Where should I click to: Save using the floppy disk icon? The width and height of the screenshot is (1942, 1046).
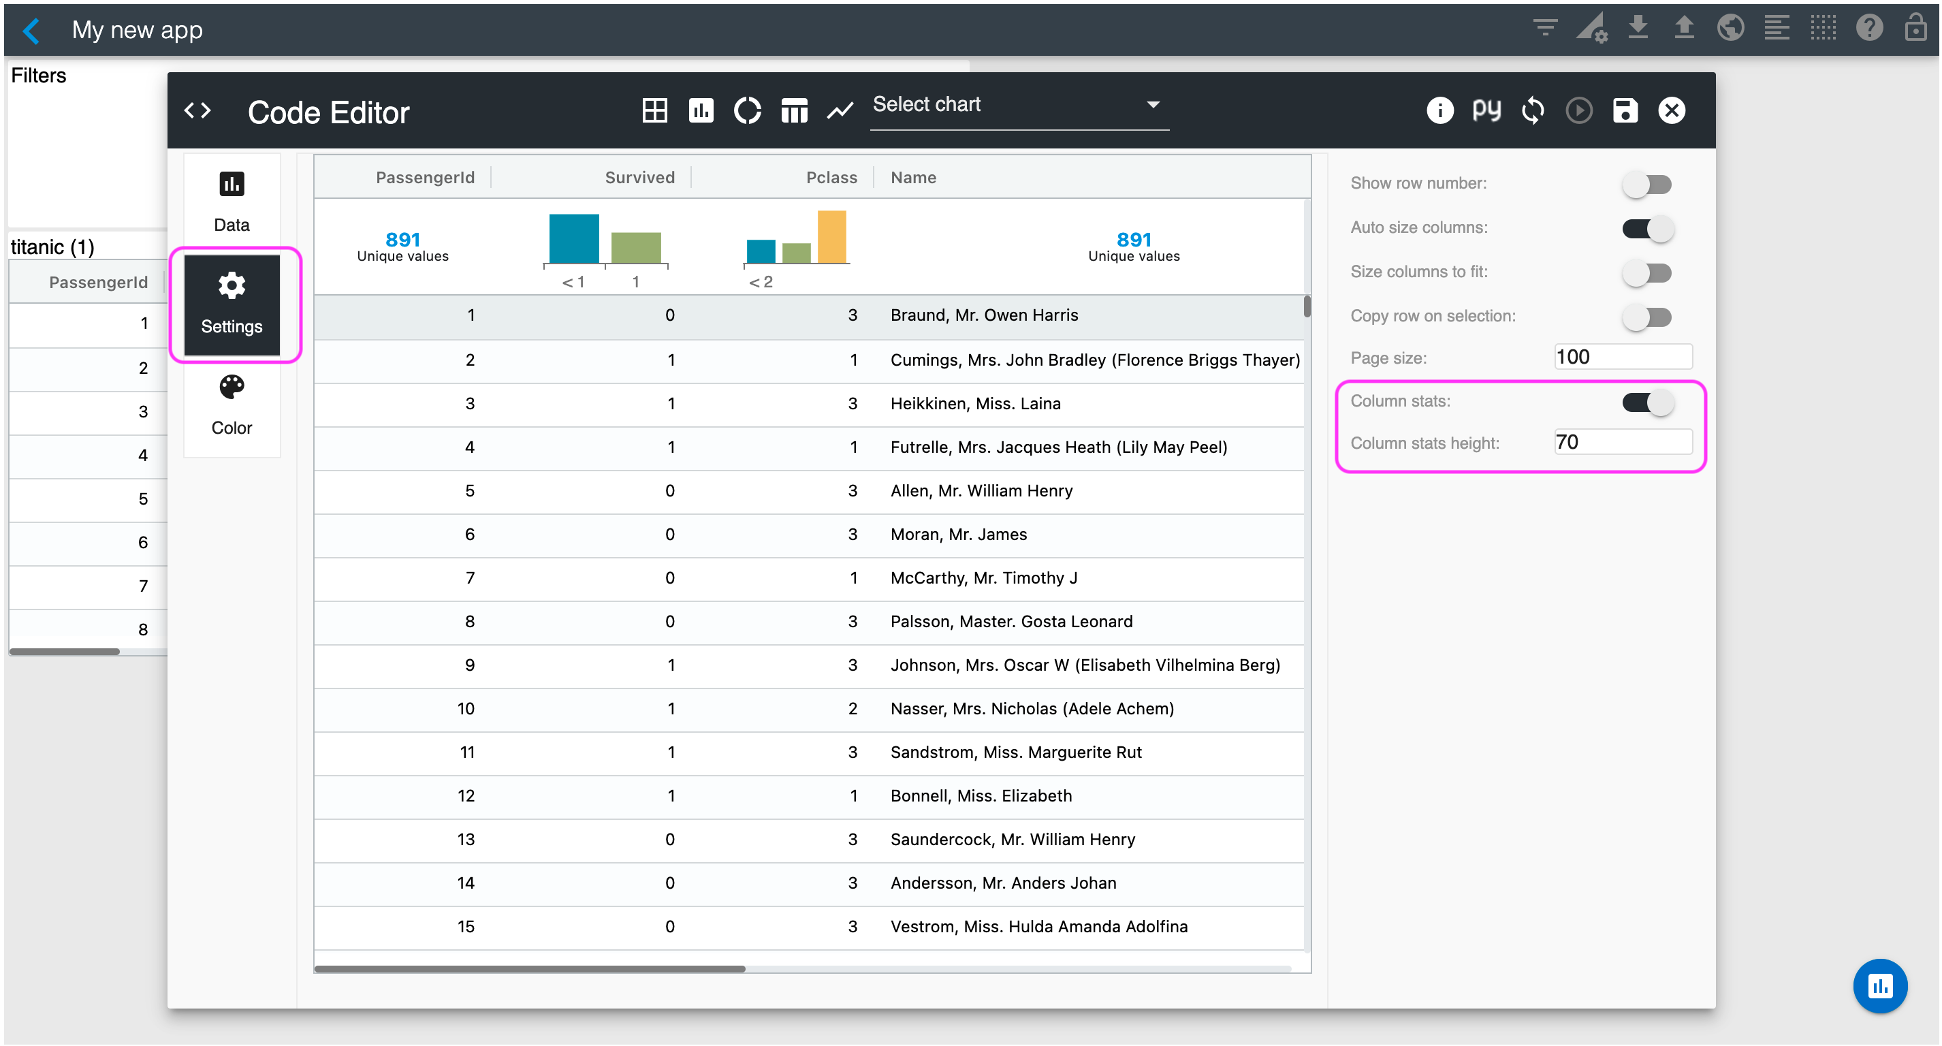[1625, 110]
